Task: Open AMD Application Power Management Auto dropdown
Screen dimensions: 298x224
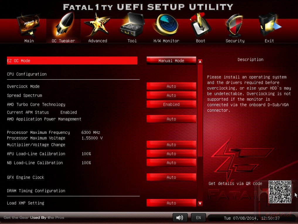Action: pyautogui.click(x=171, y=119)
